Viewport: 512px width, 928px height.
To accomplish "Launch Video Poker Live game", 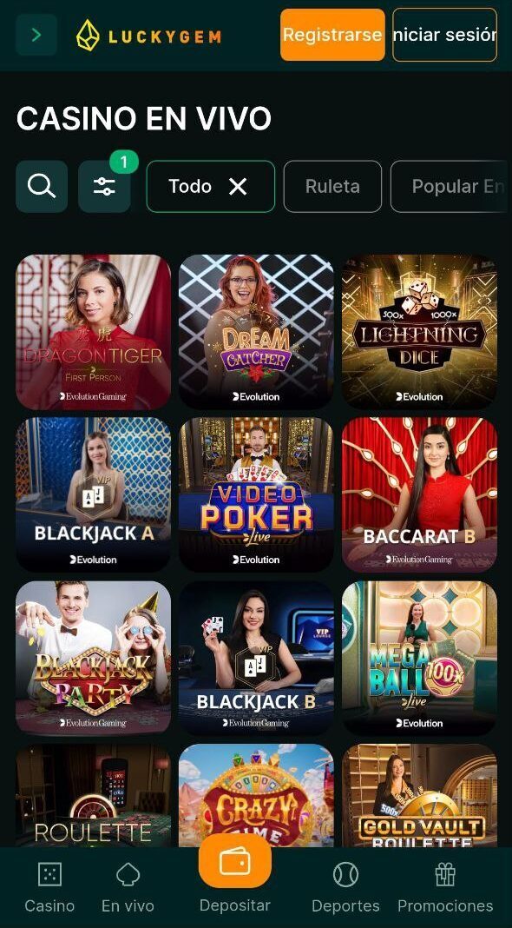I will [256, 494].
